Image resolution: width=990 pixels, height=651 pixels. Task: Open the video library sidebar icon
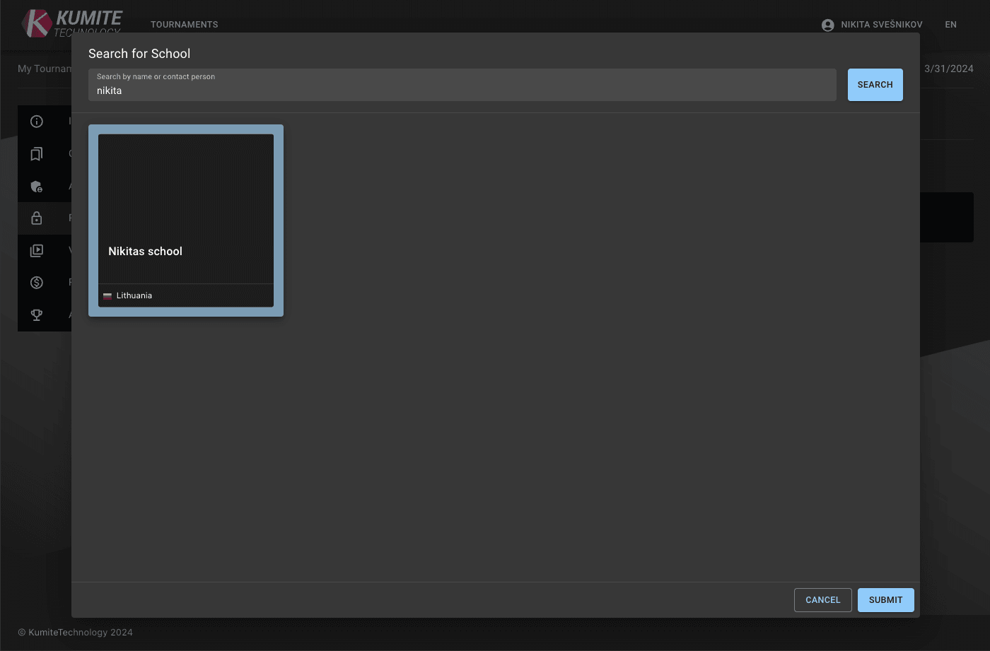click(x=37, y=250)
